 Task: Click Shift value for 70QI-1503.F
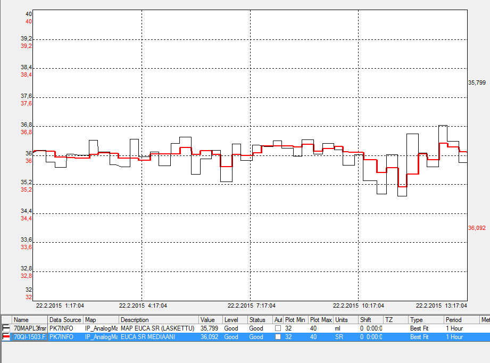[x=371, y=337]
